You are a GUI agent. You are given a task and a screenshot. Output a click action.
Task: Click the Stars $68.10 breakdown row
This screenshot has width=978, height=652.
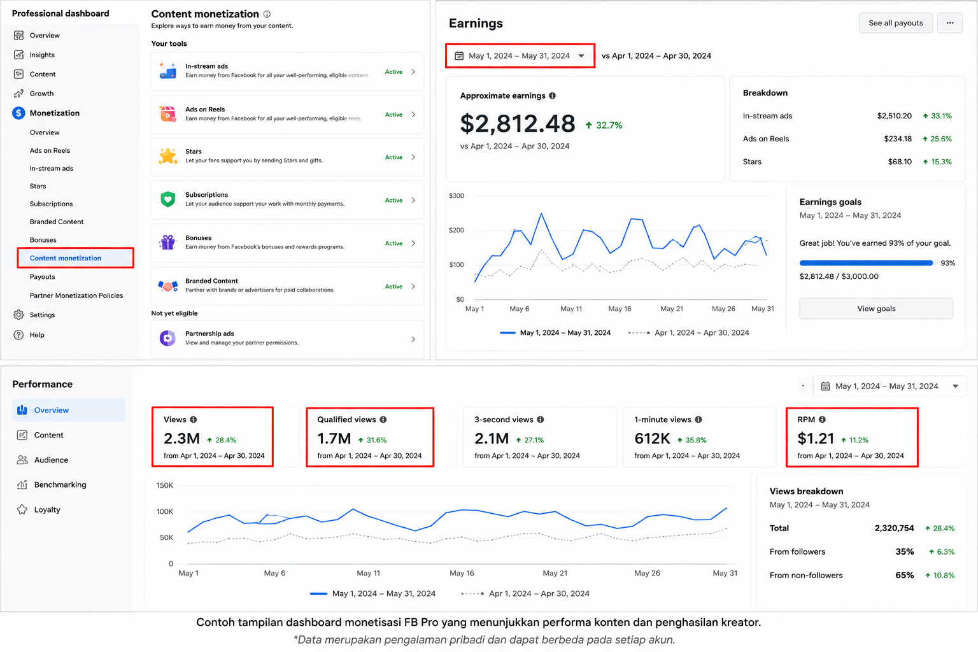[847, 162]
